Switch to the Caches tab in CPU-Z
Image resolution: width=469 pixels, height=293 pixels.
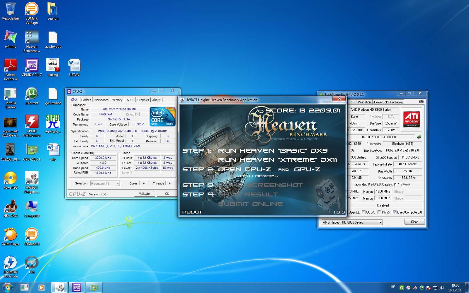(x=86, y=100)
